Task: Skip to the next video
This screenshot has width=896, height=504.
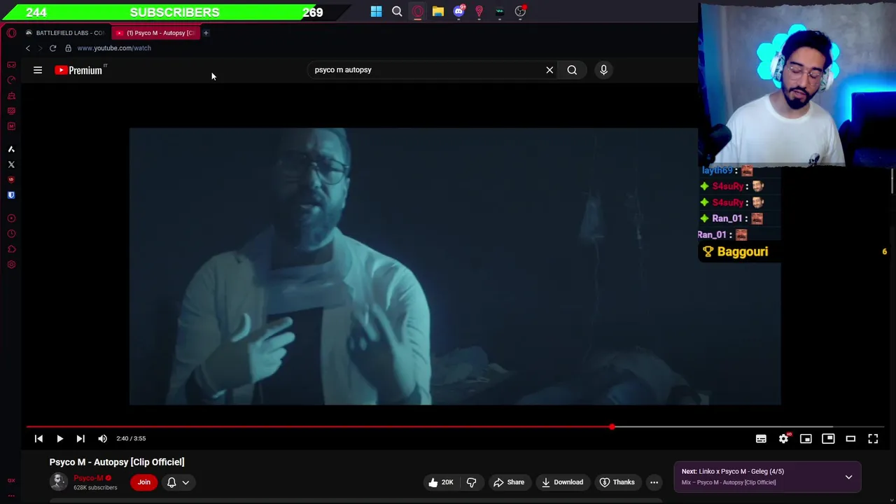Action: tap(80, 438)
